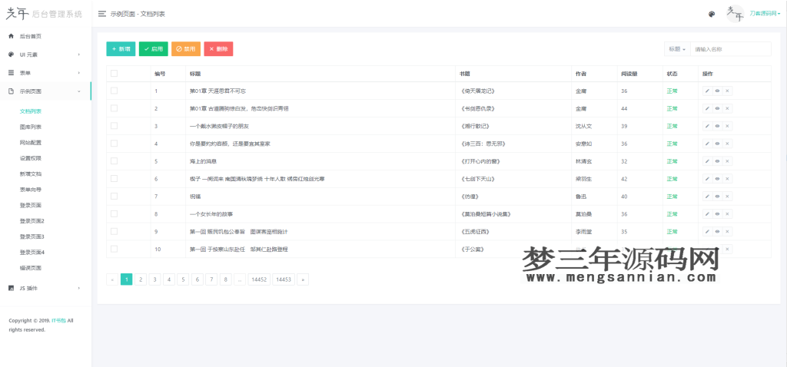The height and width of the screenshot is (367, 787).
Task: Delete row 6 《七剑下天山》 with X icon
Action: click(x=727, y=178)
